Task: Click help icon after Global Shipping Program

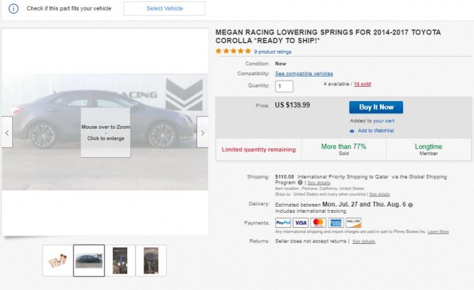Action: (300, 182)
